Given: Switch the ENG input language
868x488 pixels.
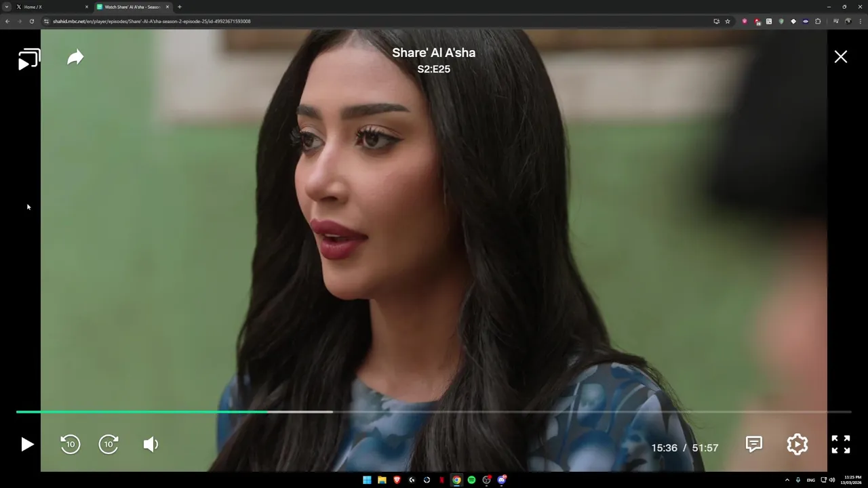Looking at the screenshot, I should click(811, 480).
